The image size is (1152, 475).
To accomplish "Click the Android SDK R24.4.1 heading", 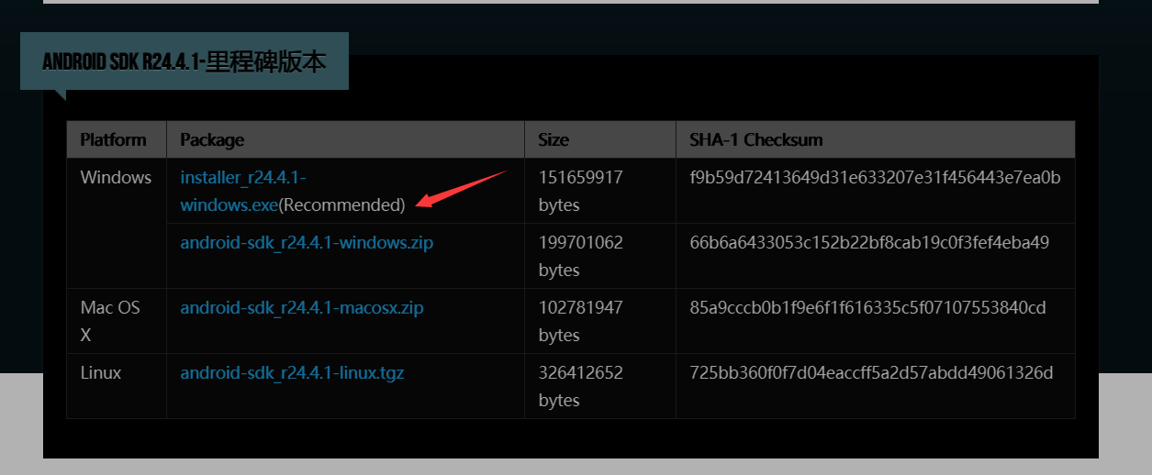I will point(184,61).
